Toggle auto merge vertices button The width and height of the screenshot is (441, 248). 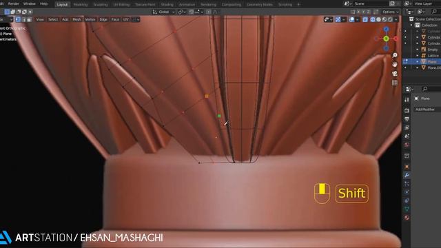tap(376, 12)
